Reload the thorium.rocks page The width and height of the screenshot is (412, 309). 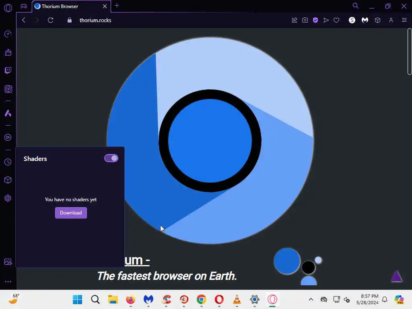click(50, 20)
